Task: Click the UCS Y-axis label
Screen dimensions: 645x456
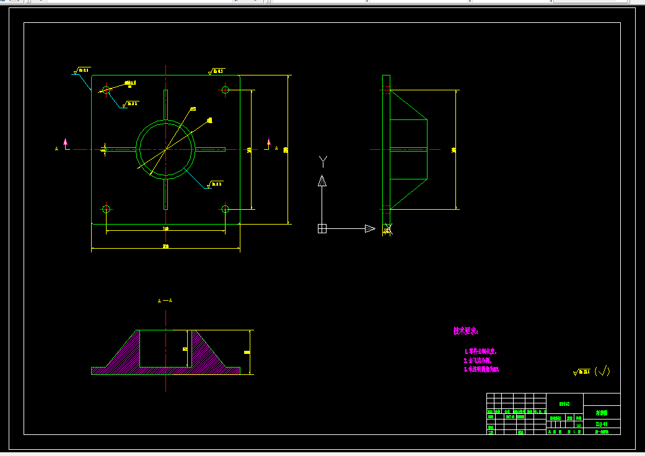Action: click(323, 161)
